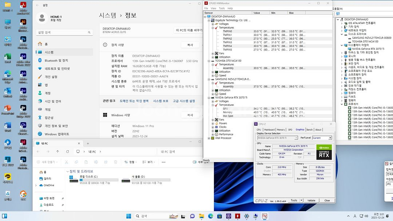Select local disk (C:) usage bar in File Explorer
The image size is (393, 221).
(99, 180)
